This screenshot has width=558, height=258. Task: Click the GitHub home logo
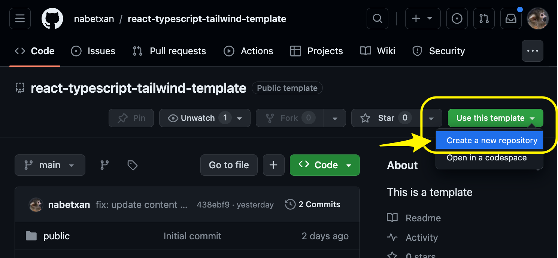coord(52,18)
